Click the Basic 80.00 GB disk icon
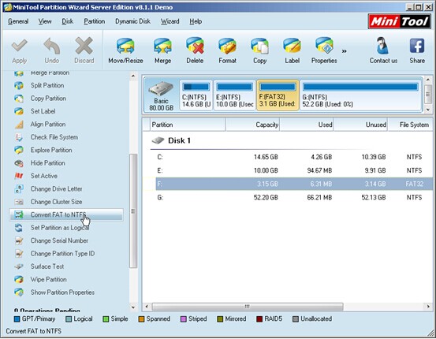 162,95
